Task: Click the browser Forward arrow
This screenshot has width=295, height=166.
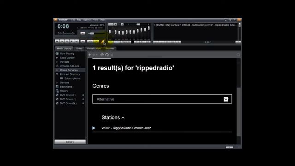Action: [x=94, y=55]
